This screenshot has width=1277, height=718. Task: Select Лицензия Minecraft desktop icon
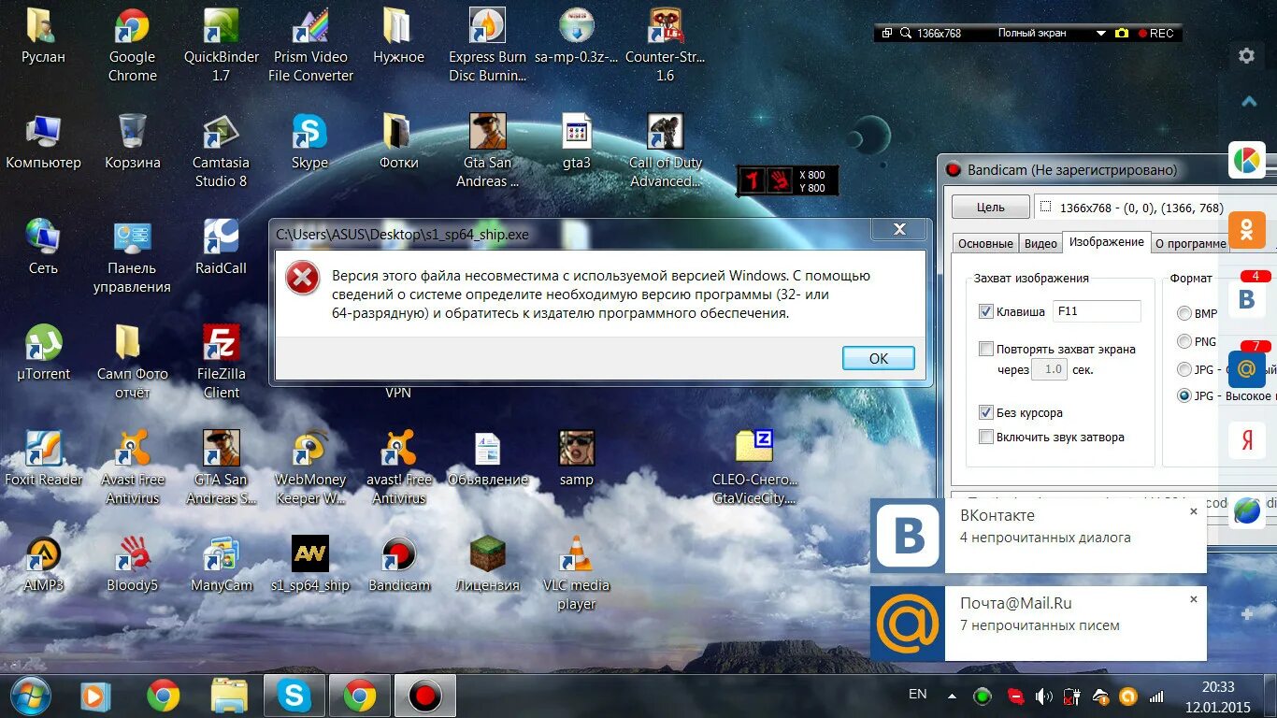click(x=487, y=564)
